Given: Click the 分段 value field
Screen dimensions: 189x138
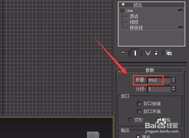Looking at the screenshot, I should click(x=159, y=89).
